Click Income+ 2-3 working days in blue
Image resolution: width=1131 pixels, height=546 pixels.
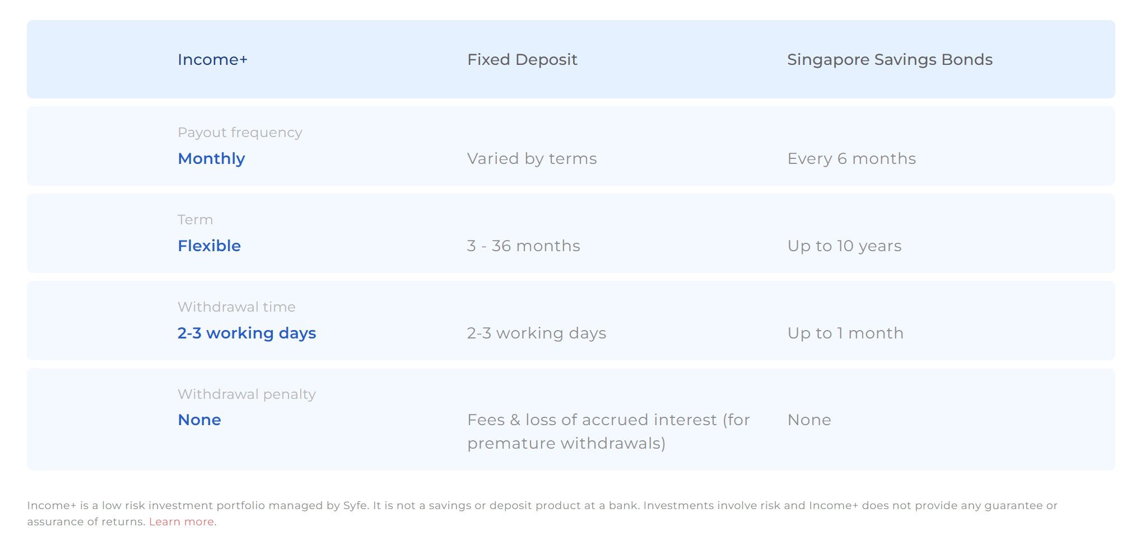point(246,333)
